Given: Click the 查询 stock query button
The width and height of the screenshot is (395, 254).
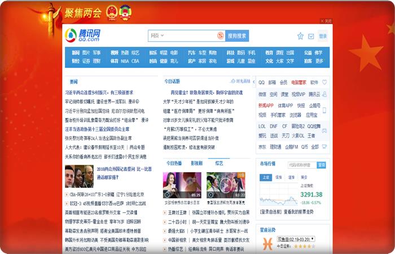Looking at the screenshot, I should pos(321,165).
